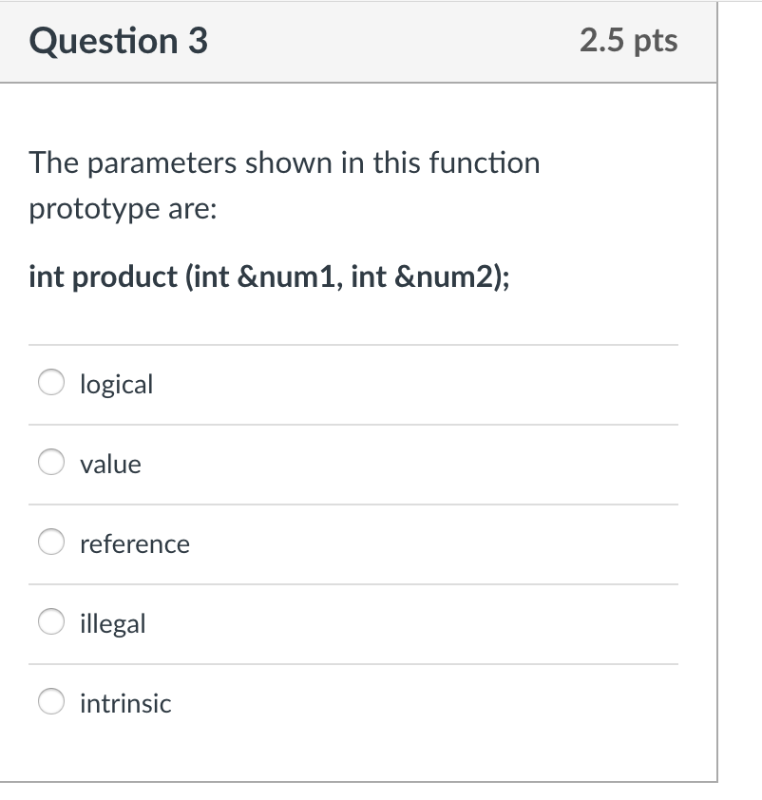The height and width of the screenshot is (800, 762).
Task: Click the 'intrinsic' answer label
Action: point(124,703)
